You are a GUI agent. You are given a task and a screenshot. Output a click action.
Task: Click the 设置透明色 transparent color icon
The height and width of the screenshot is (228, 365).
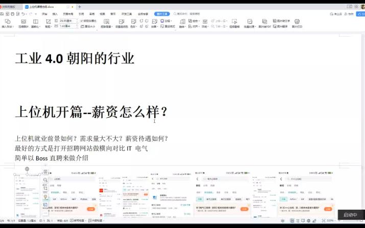tap(121, 21)
